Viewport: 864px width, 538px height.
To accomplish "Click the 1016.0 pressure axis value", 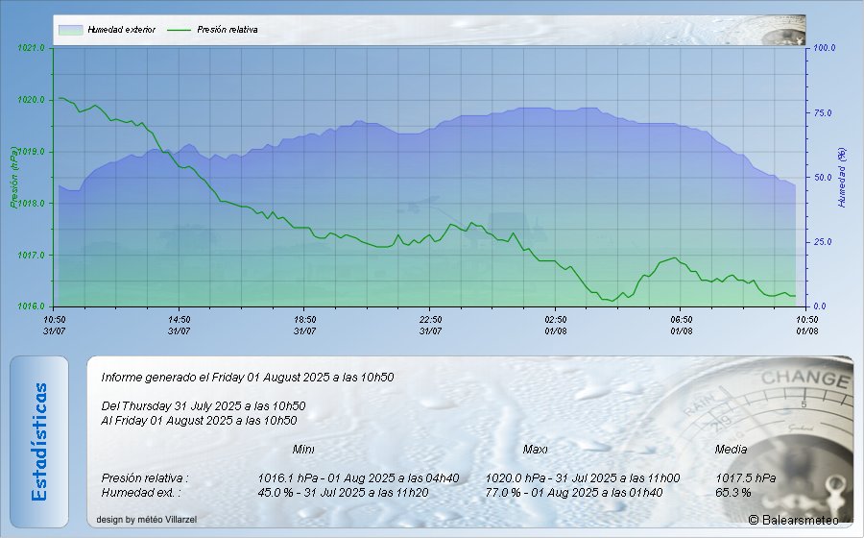I will 31,306.
